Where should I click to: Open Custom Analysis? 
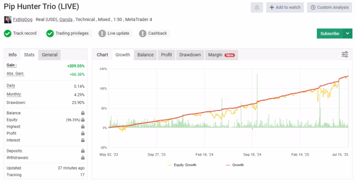[x=330, y=7]
